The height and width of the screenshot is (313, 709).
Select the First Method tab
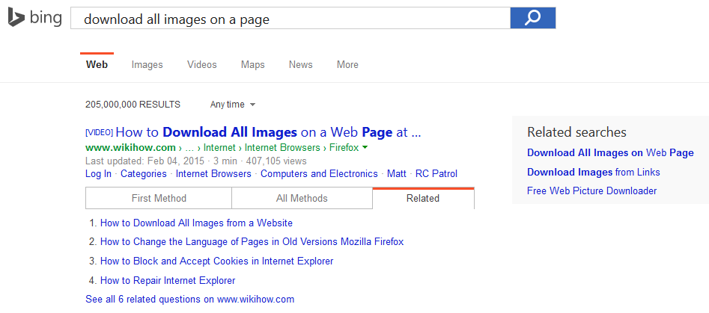tap(159, 198)
